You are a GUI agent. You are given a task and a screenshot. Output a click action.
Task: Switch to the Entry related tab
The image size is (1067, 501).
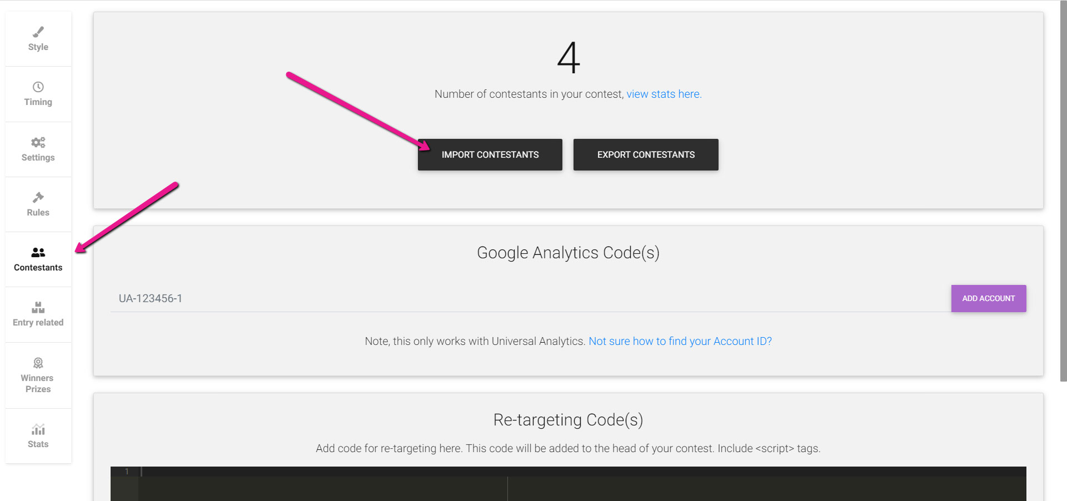click(x=38, y=315)
